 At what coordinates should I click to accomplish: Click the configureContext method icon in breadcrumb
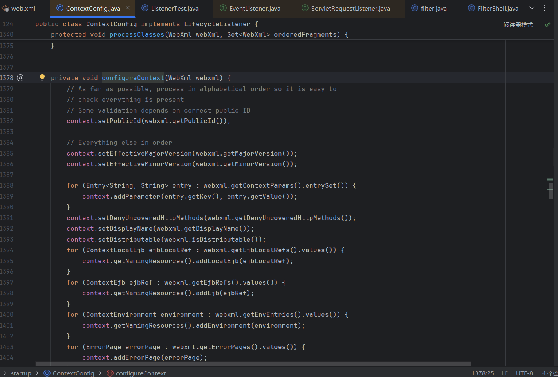(x=110, y=373)
